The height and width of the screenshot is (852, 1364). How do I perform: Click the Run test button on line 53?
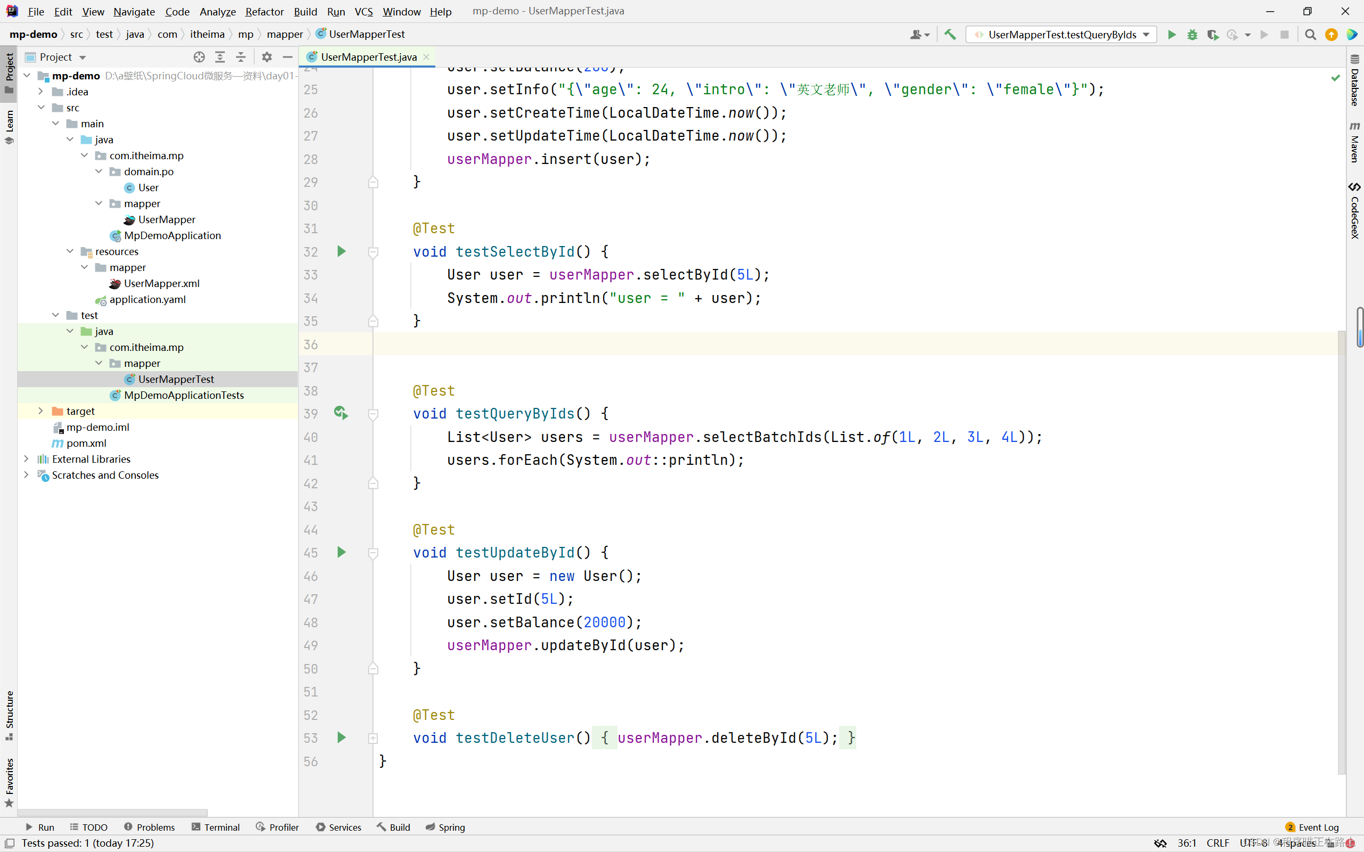tap(341, 738)
